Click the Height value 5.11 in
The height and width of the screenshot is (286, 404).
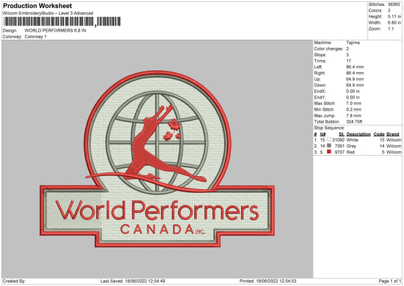394,16
